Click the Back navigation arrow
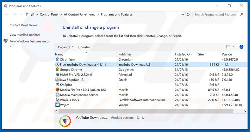The width and height of the screenshot is (250, 132). coord(7,14)
